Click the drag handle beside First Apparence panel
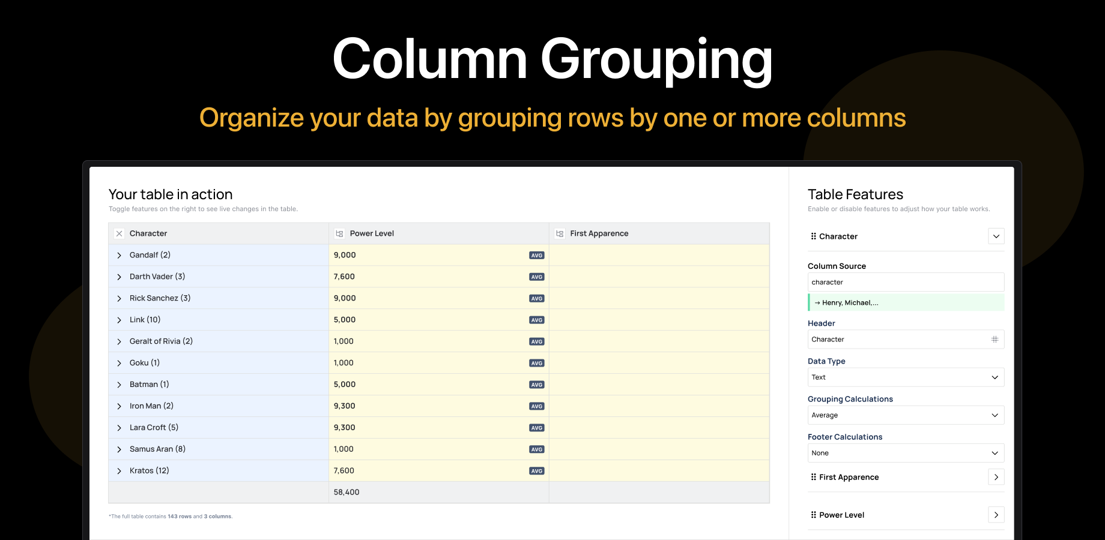1105x540 pixels. [813, 477]
